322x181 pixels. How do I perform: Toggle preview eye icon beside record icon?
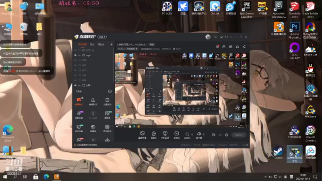220,135
